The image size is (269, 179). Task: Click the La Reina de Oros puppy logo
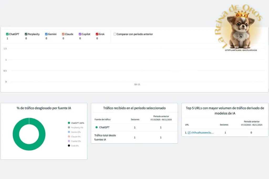tap(240, 29)
